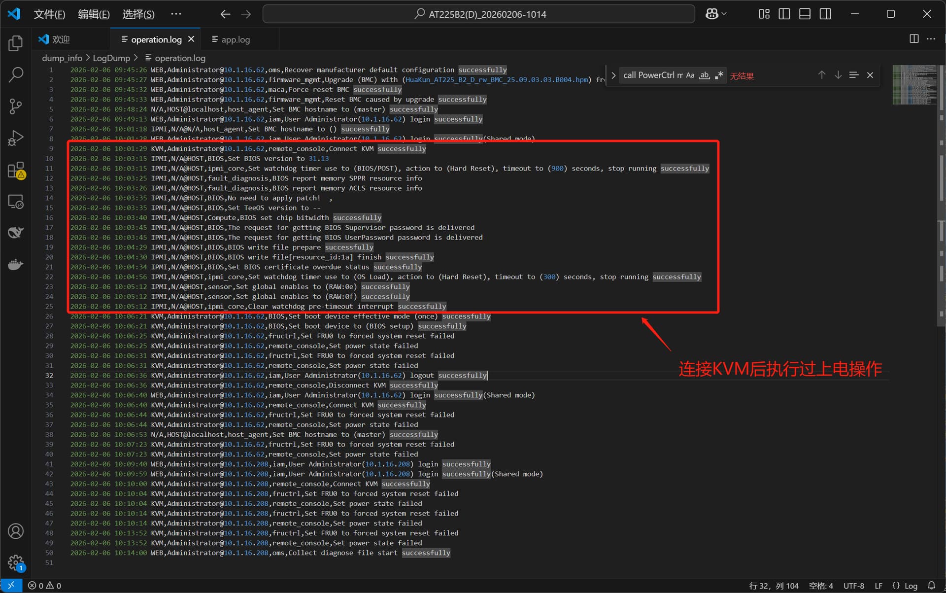Screen dimensions: 946x593
Task: Open the Run and Debug view
Action: 16,138
